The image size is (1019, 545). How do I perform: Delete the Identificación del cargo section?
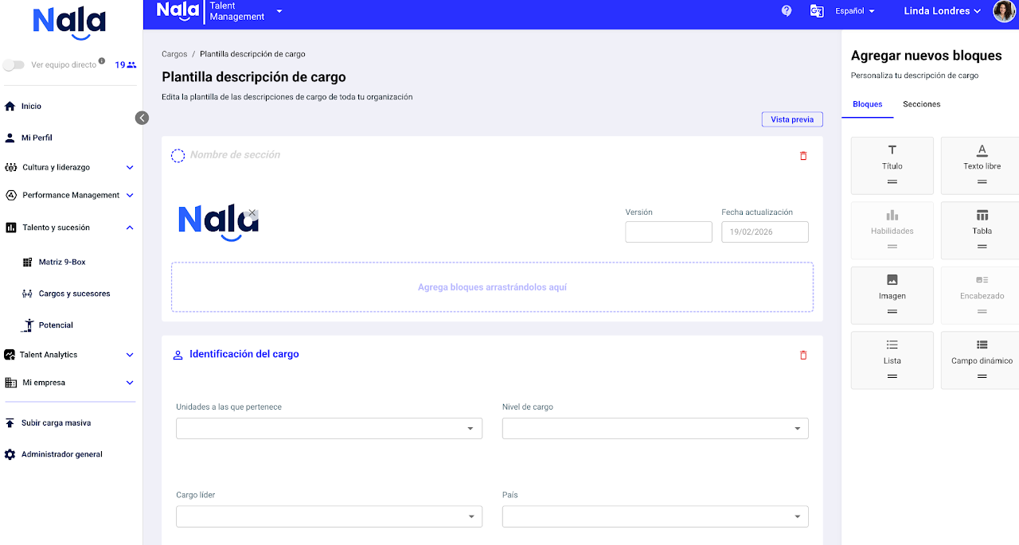[x=802, y=355]
